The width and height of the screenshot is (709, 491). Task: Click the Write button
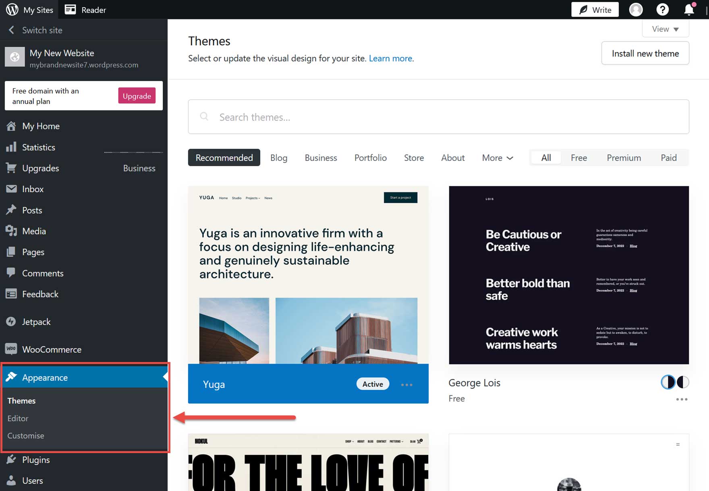(595, 10)
